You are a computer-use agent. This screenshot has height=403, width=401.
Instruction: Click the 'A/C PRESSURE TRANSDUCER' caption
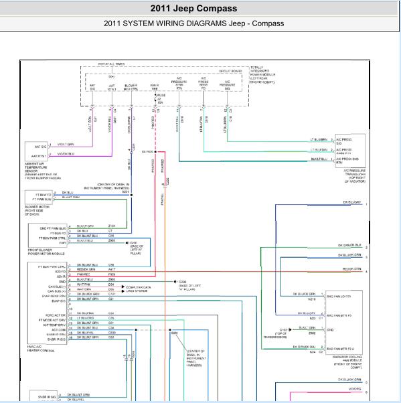coord(355,176)
